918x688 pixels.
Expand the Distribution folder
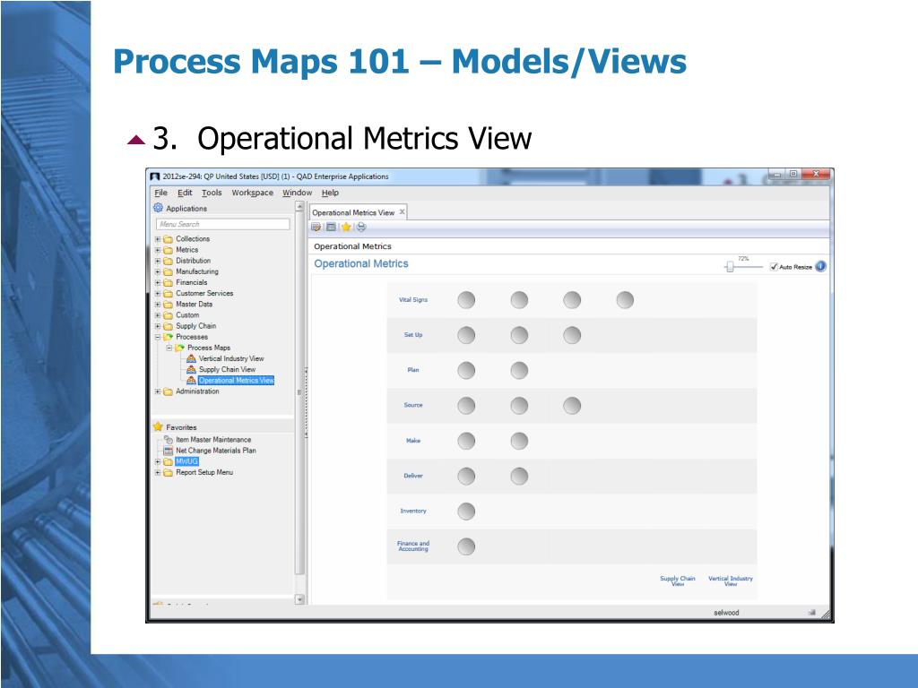(x=158, y=261)
